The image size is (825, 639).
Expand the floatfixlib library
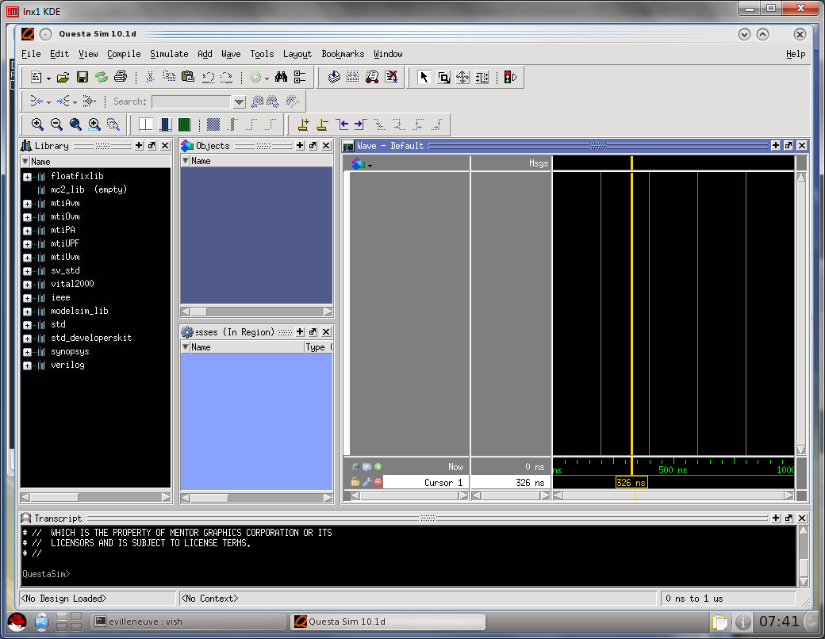pyautogui.click(x=27, y=177)
